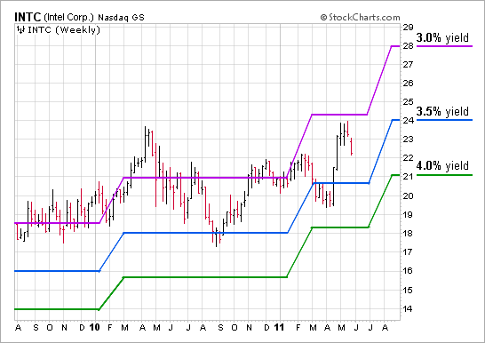Image resolution: width=485 pixels, height=343 pixels.
Task: Select the 4.0% yield label
Action: click(x=442, y=166)
